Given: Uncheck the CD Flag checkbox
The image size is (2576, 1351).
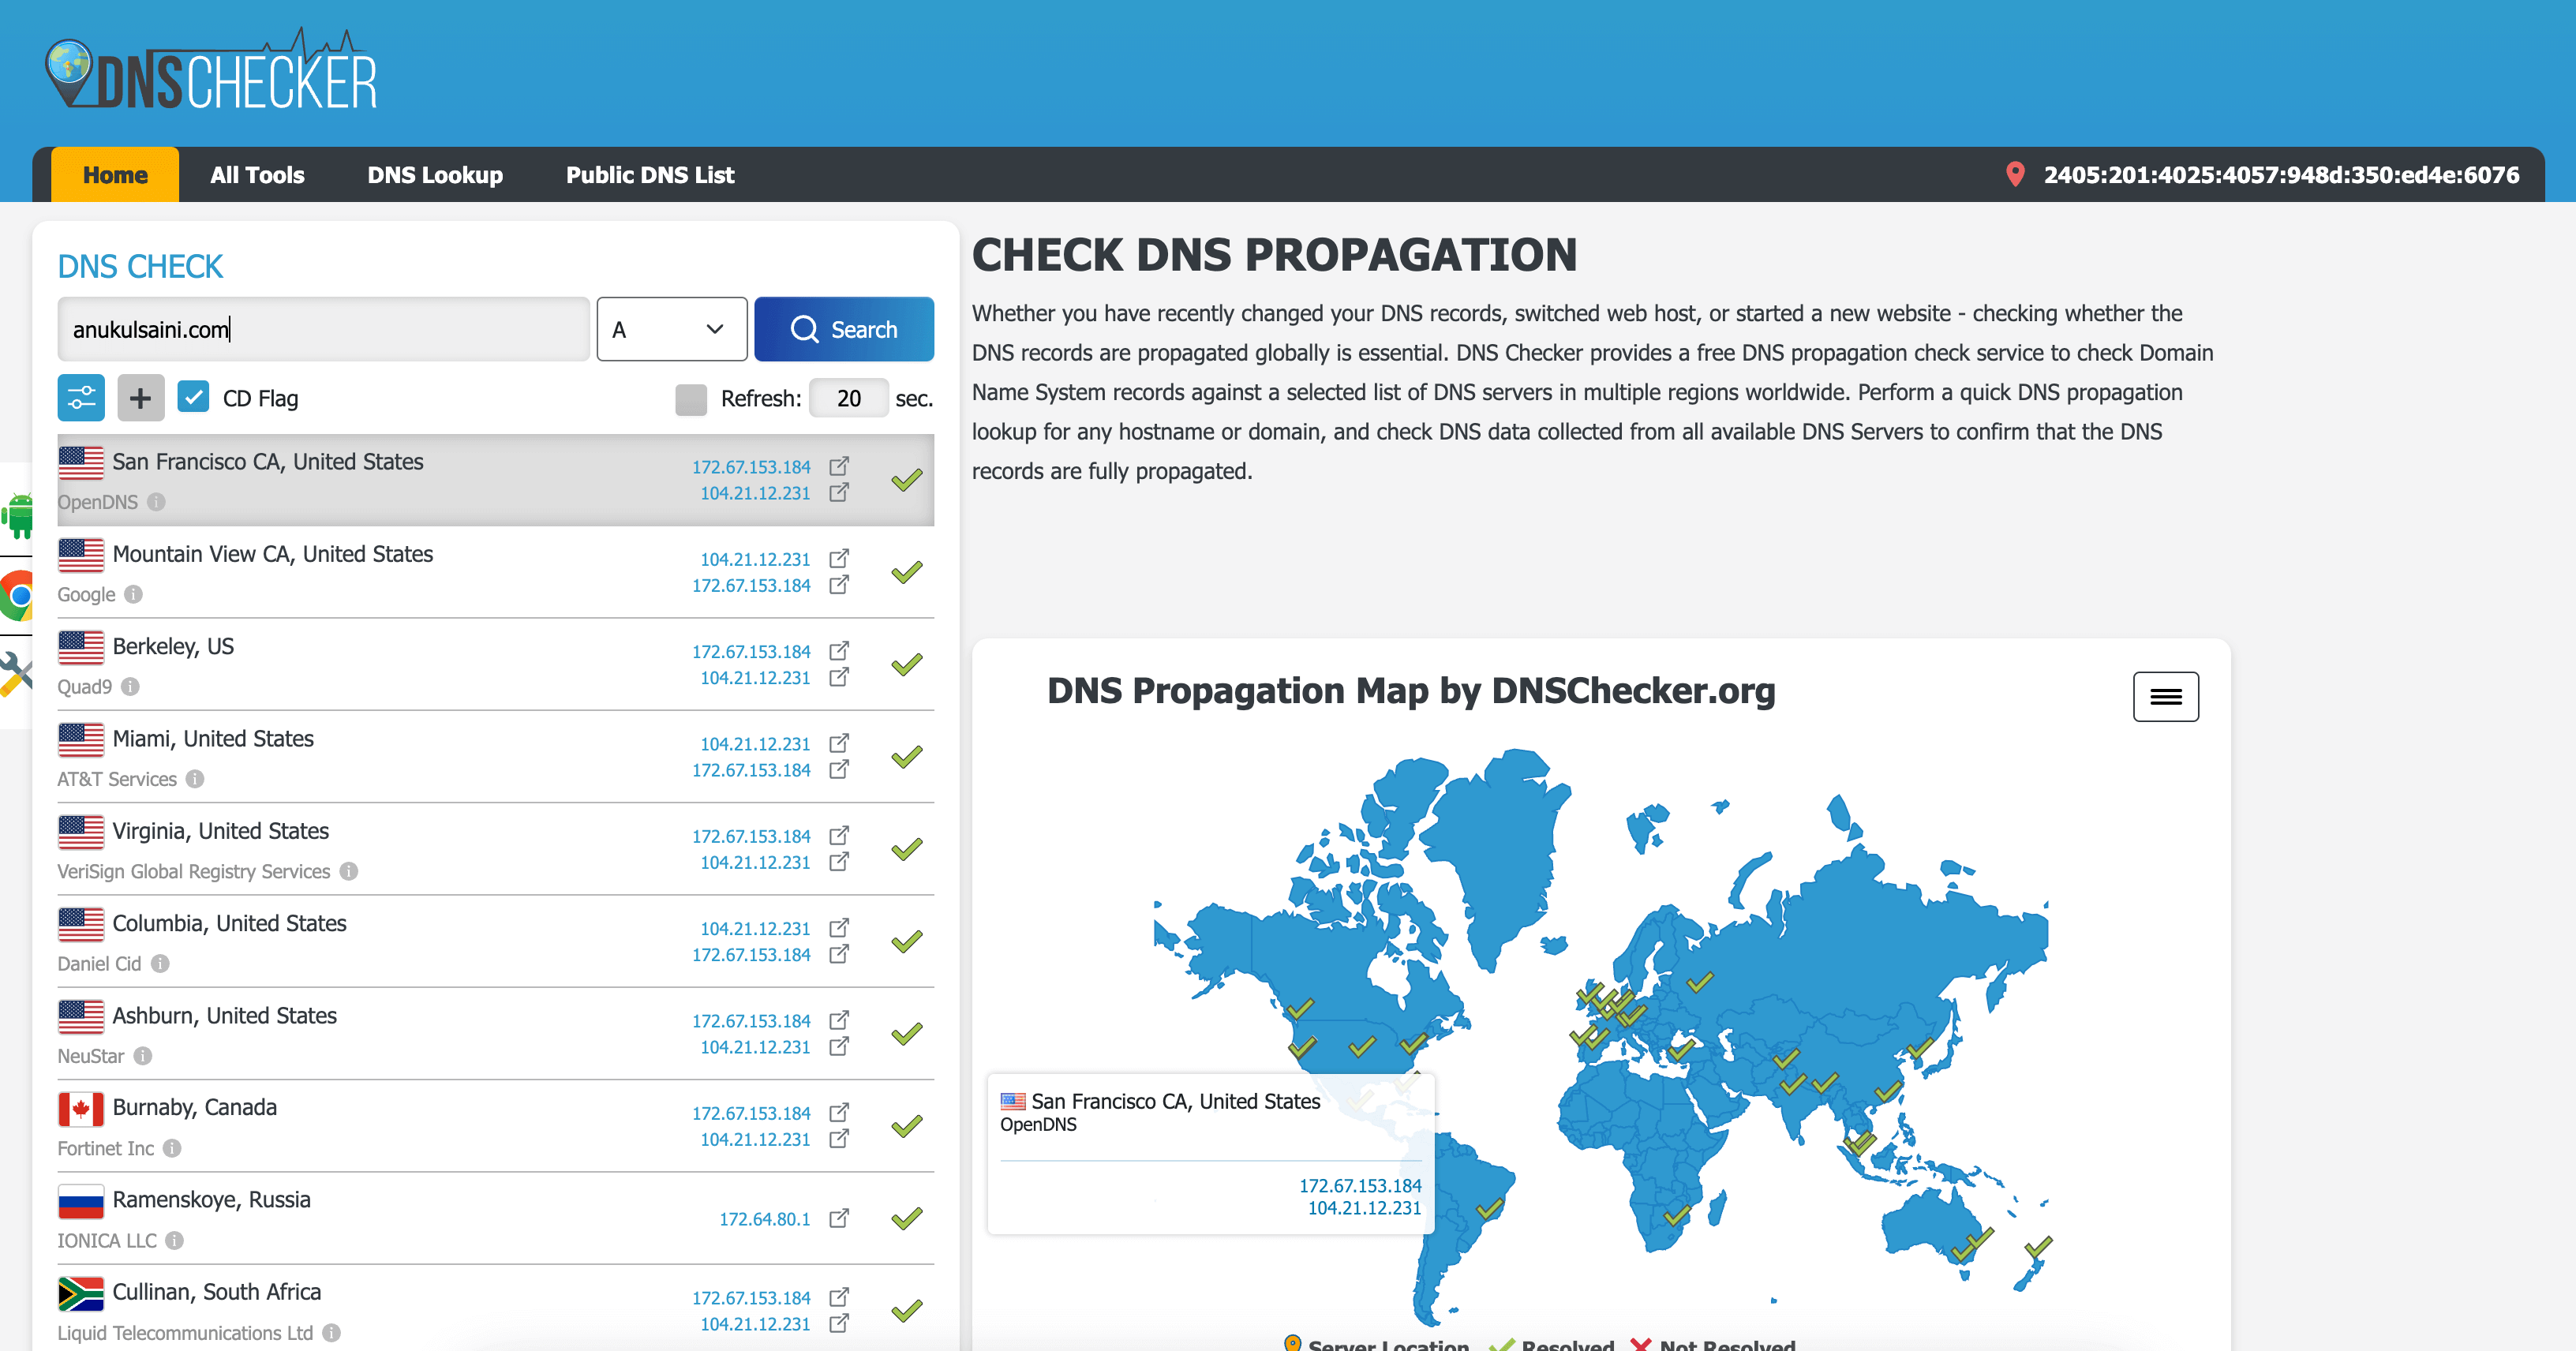Looking at the screenshot, I should pos(193,397).
